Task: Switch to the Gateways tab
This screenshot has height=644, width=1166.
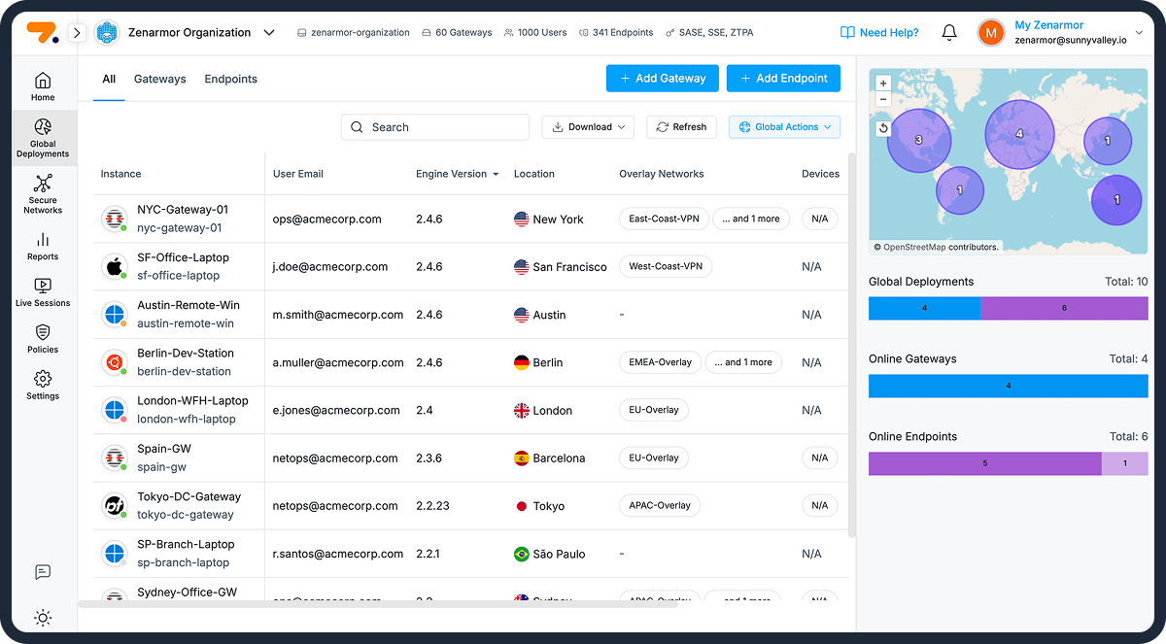Action: [159, 80]
